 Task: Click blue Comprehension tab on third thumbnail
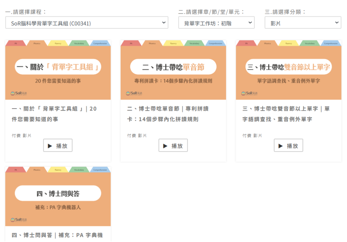(330, 43)
